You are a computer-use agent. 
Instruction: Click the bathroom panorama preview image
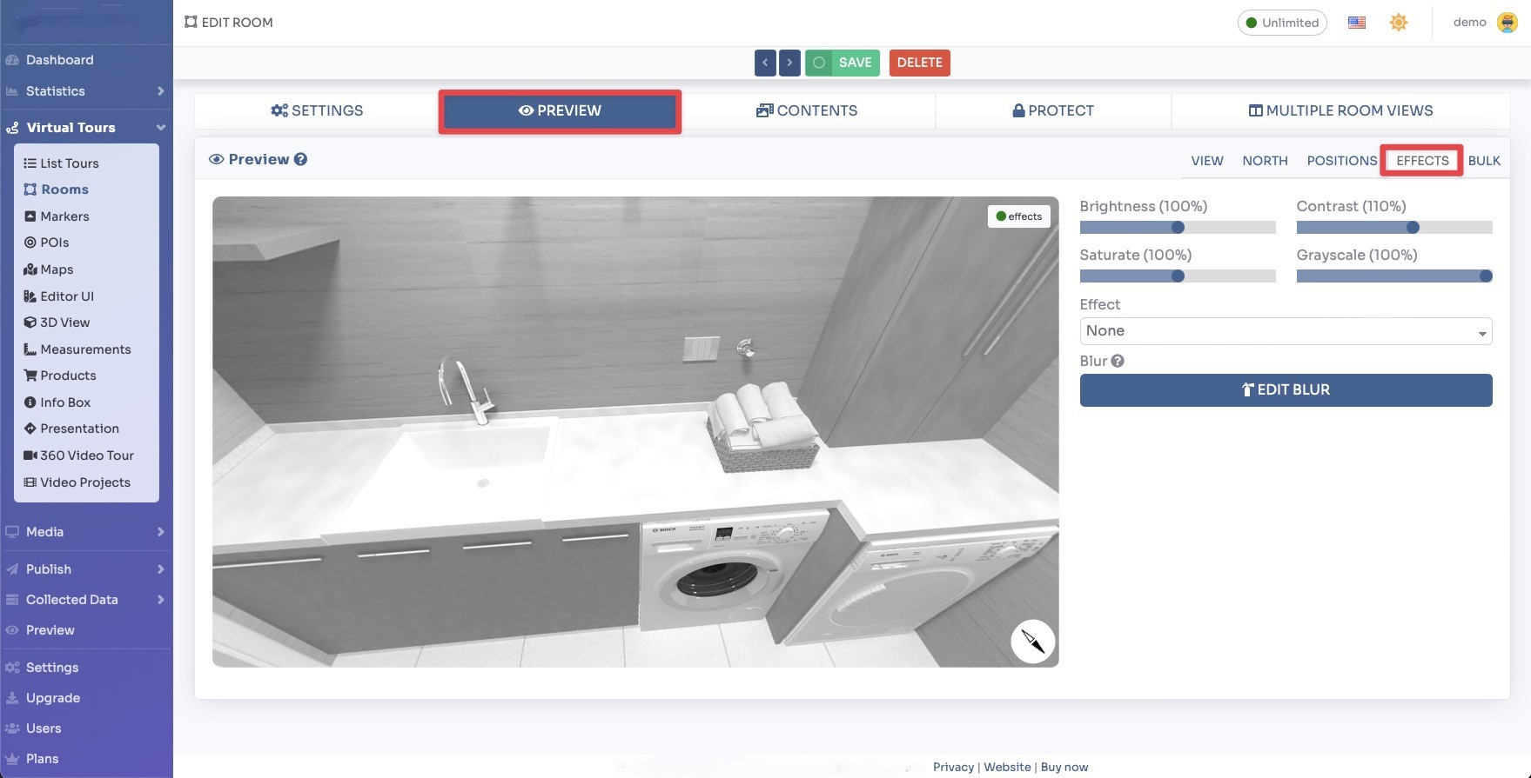pyautogui.click(x=635, y=432)
